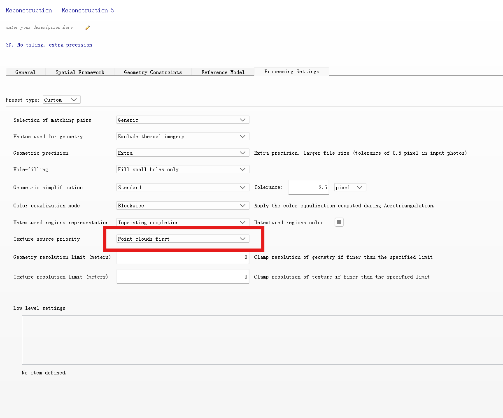
Task: Click the 'Preset type:' label
Action: point(23,100)
